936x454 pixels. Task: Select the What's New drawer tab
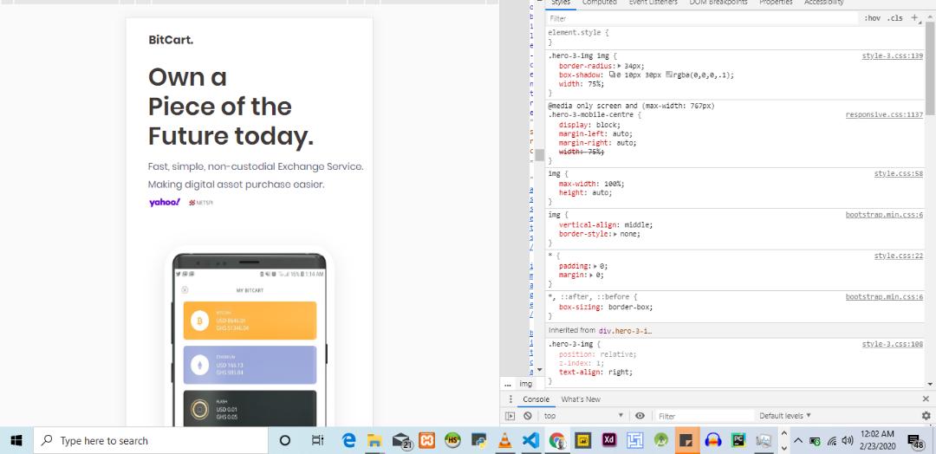pos(581,399)
